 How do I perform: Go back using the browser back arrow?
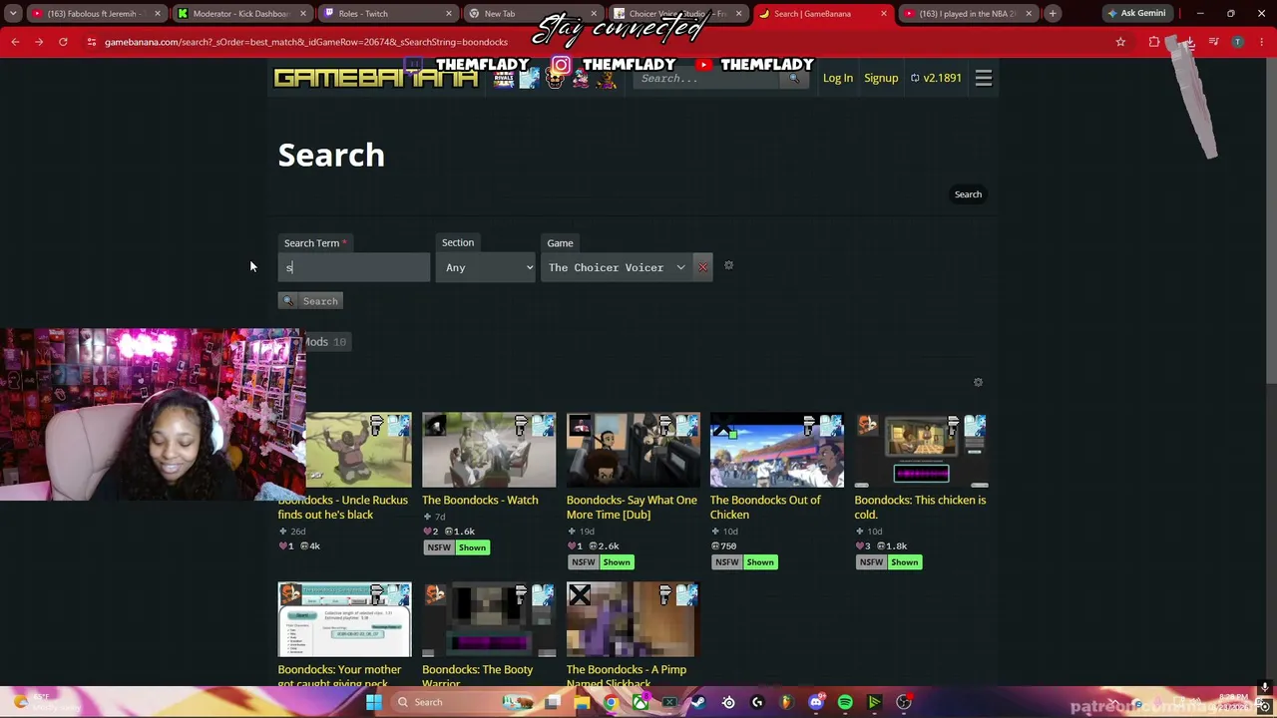(15, 42)
